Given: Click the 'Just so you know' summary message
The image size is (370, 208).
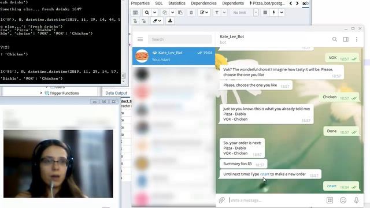Looking at the screenshot, I should 267,114.
